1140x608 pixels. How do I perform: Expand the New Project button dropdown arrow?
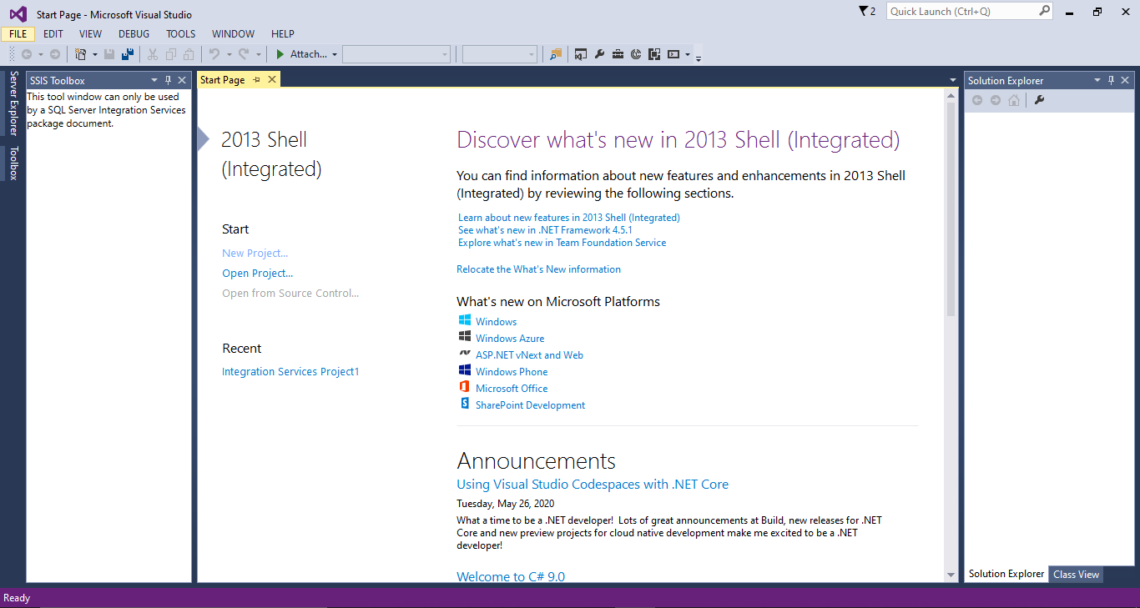94,54
